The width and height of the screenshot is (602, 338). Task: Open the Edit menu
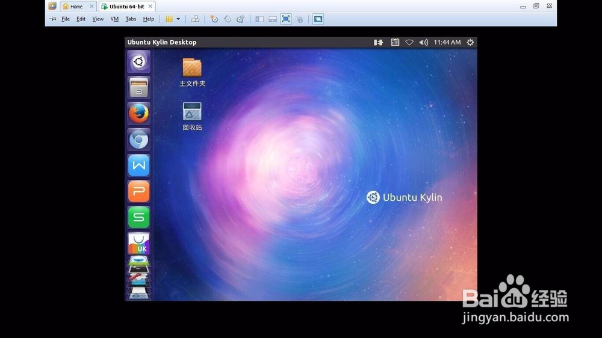pos(81,19)
